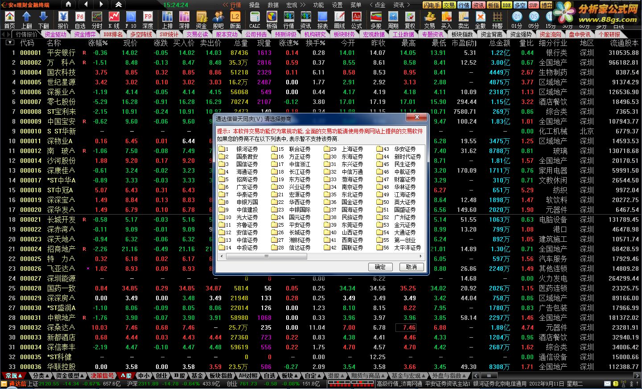Viewport: 642px width, 389px height.
Task: Switch to the 个股研报 tab
Action: (609, 34)
